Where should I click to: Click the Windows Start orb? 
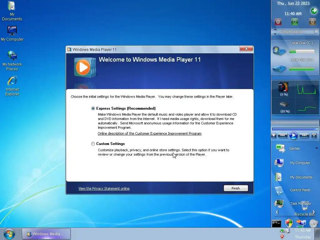coord(9,234)
